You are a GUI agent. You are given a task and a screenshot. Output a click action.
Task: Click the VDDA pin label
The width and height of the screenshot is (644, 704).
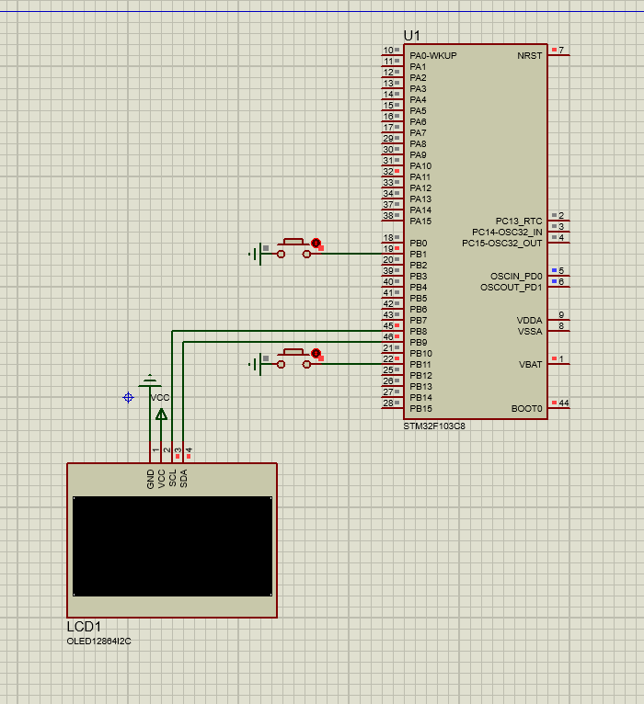click(529, 321)
